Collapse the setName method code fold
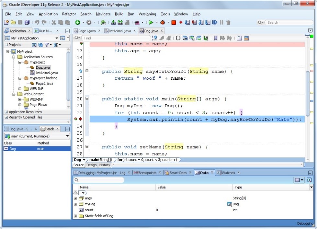Viewport: 317px width, 229px height. pos(87,146)
